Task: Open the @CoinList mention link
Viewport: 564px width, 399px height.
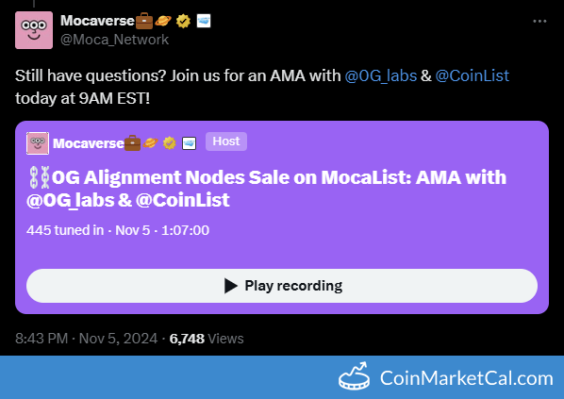Action: [x=473, y=75]
